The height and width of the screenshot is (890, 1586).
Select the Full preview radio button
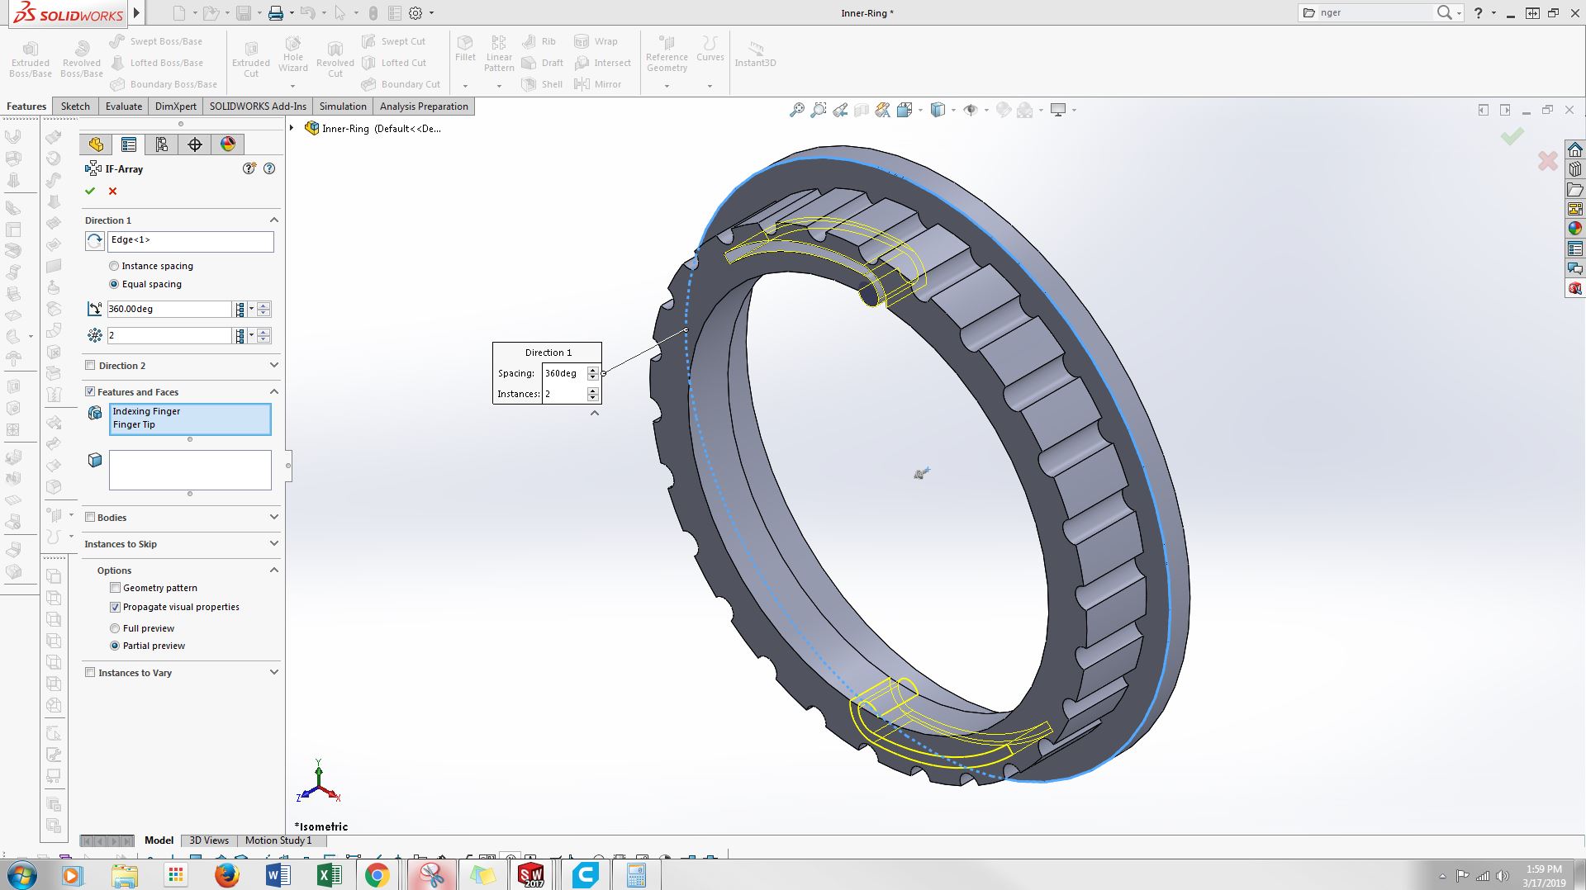(115, 628)
